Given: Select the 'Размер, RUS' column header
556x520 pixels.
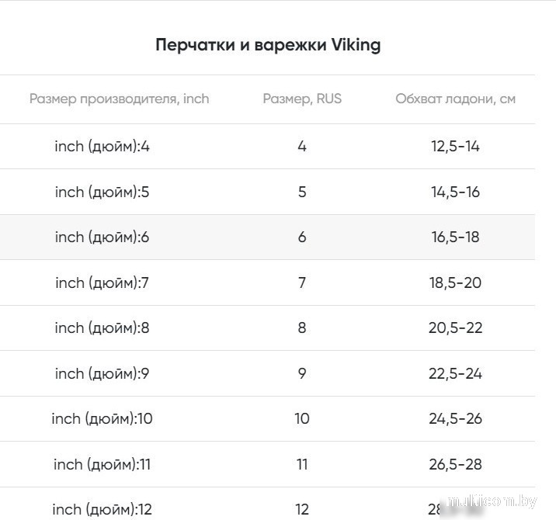Looking at the screenshot, I should coord(302,99).
